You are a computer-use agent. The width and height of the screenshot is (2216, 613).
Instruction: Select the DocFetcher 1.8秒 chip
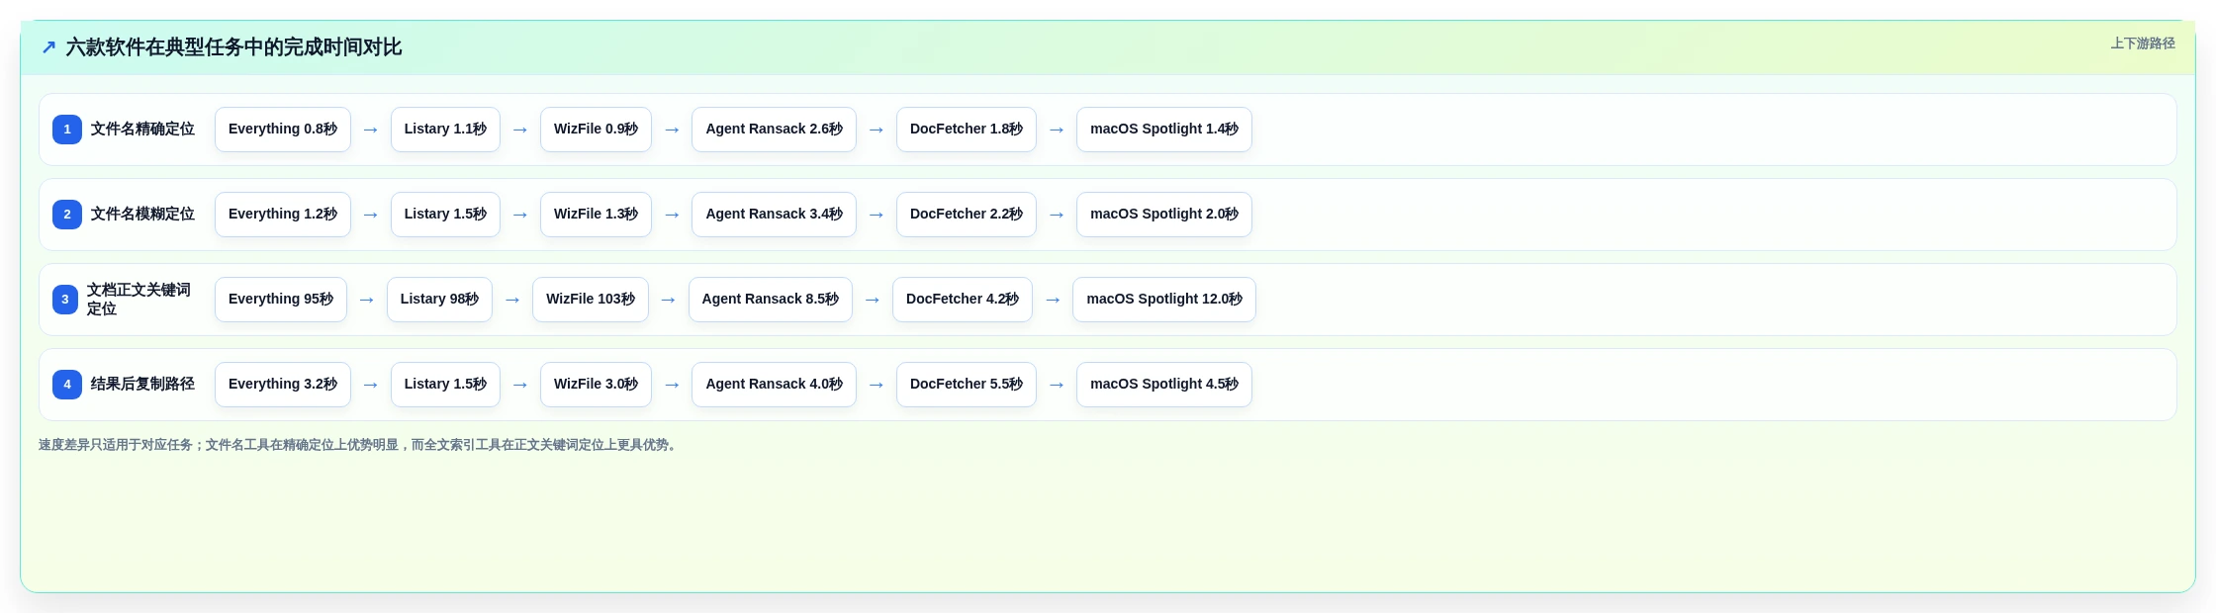click(x=967, y=130)
